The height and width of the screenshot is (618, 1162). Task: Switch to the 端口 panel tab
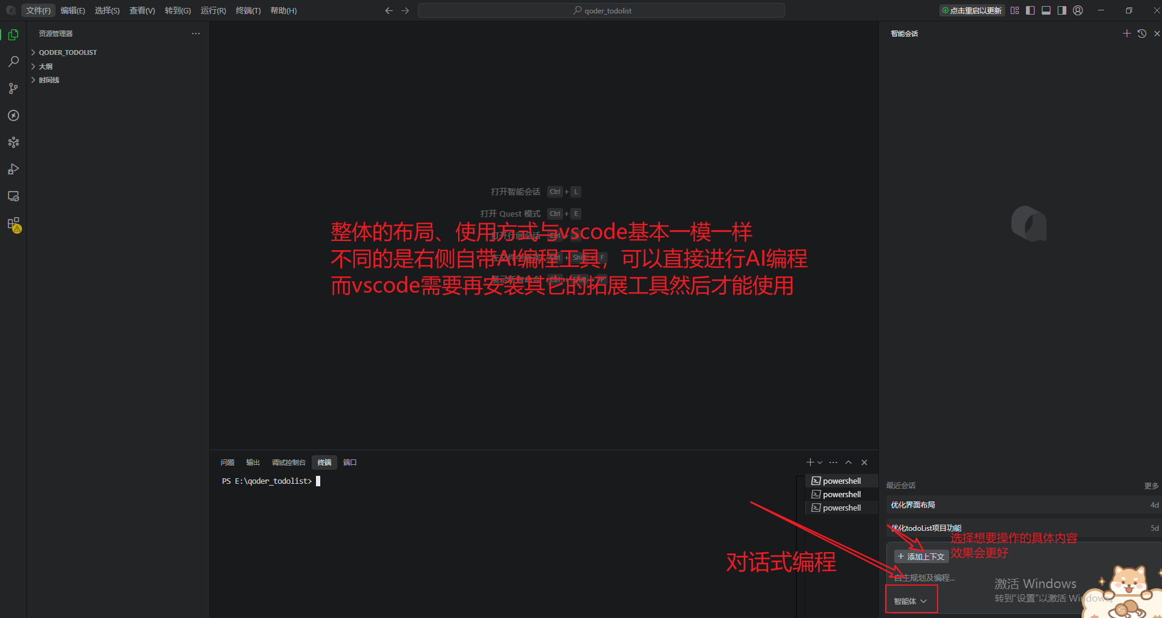tap(350, 462)
